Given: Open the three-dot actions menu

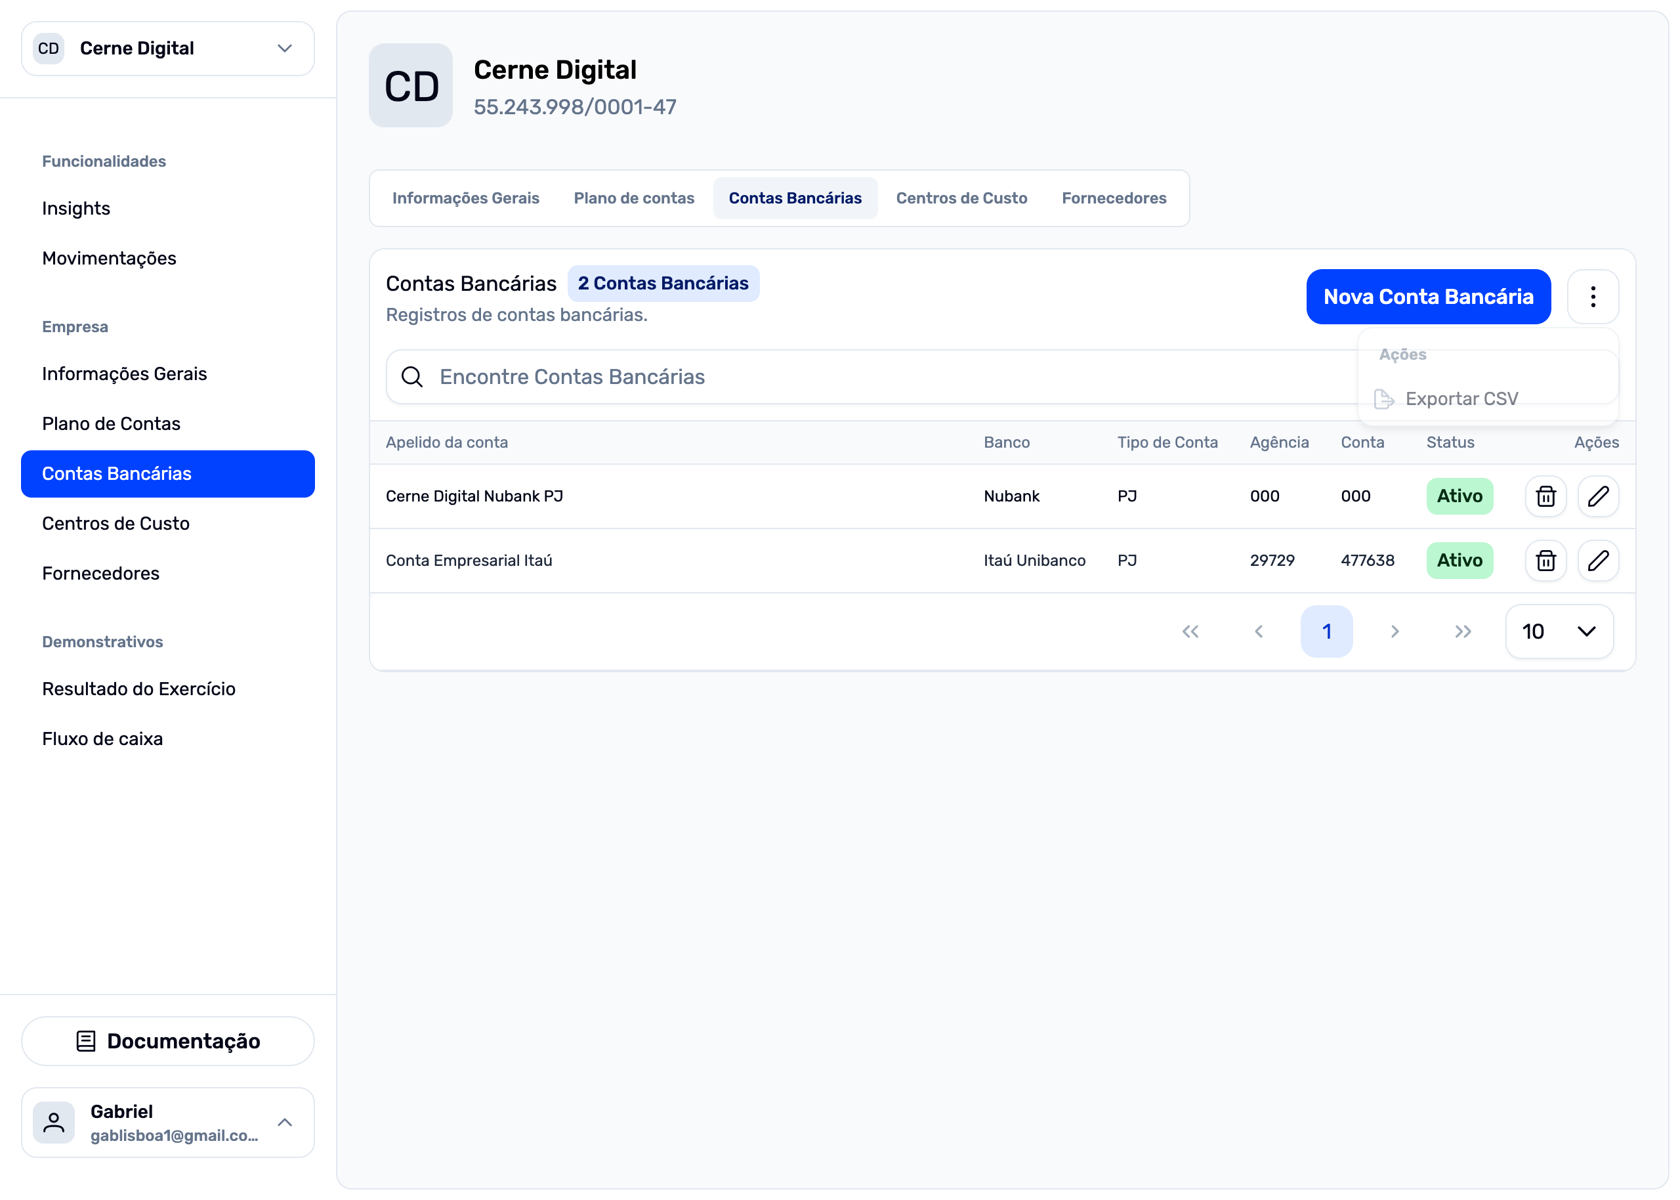Looking at the screenshot, I should 1592,296.
